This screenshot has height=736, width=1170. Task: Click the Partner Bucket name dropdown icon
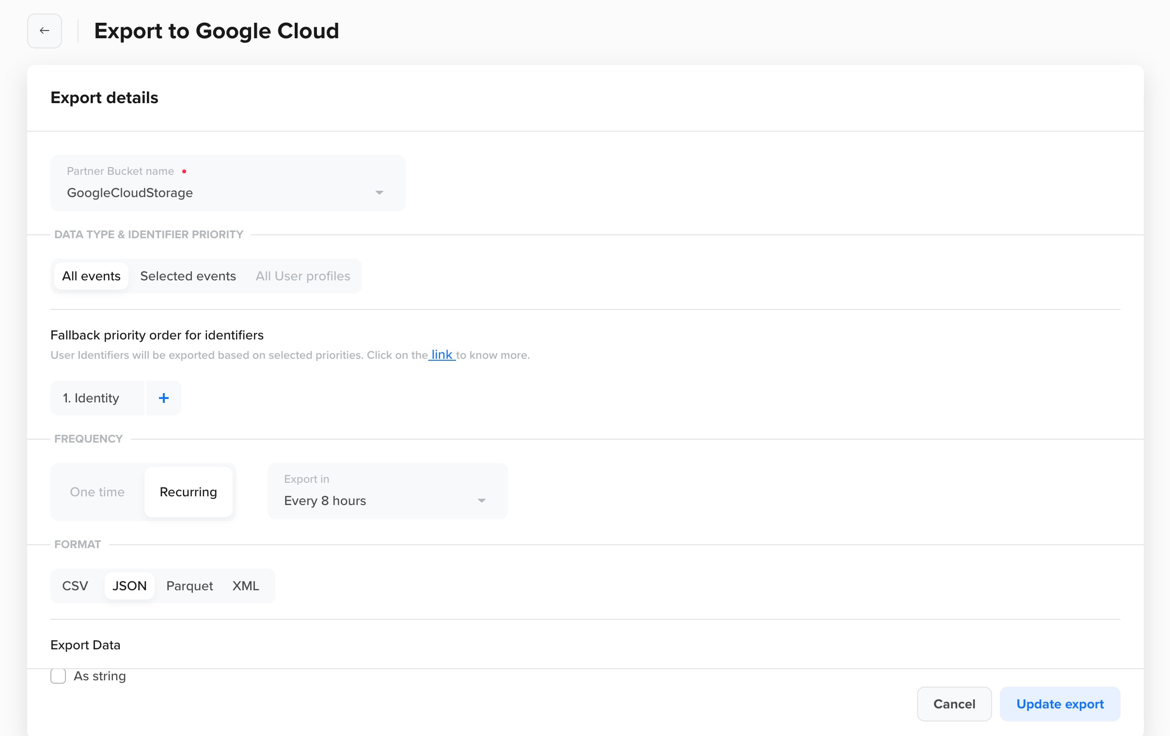380,193
